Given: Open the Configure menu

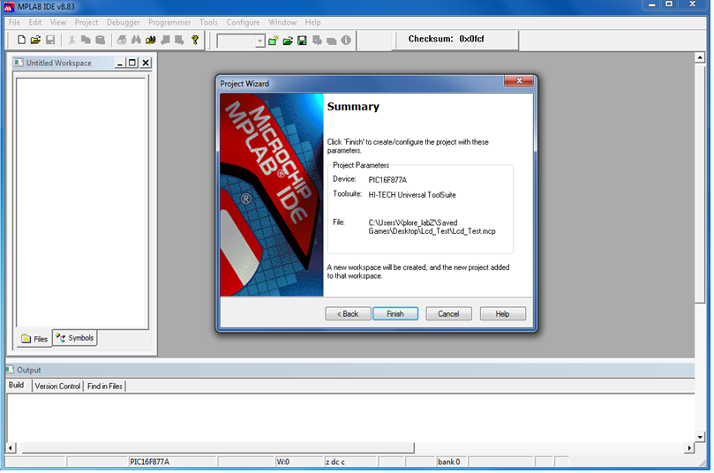Looking at the screenshot, I should coord(244,22).
